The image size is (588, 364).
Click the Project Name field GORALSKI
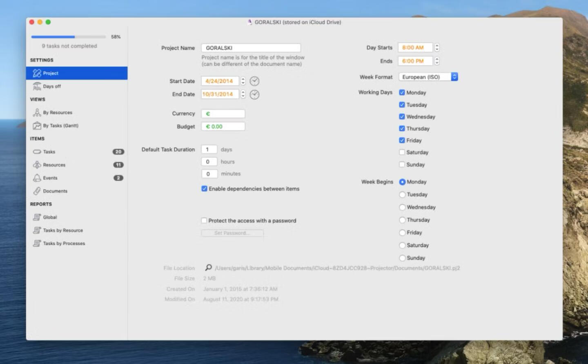tap(251, 48)
